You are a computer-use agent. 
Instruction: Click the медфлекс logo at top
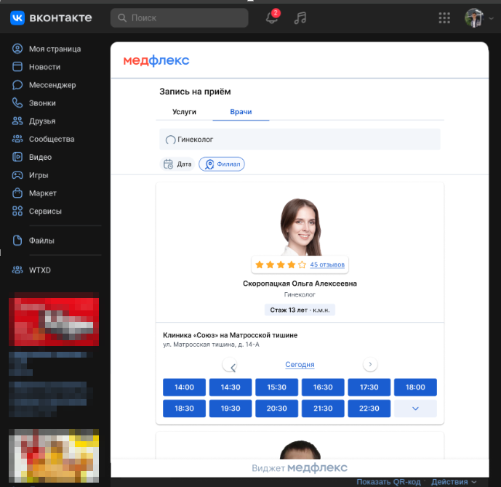(156, 60)
